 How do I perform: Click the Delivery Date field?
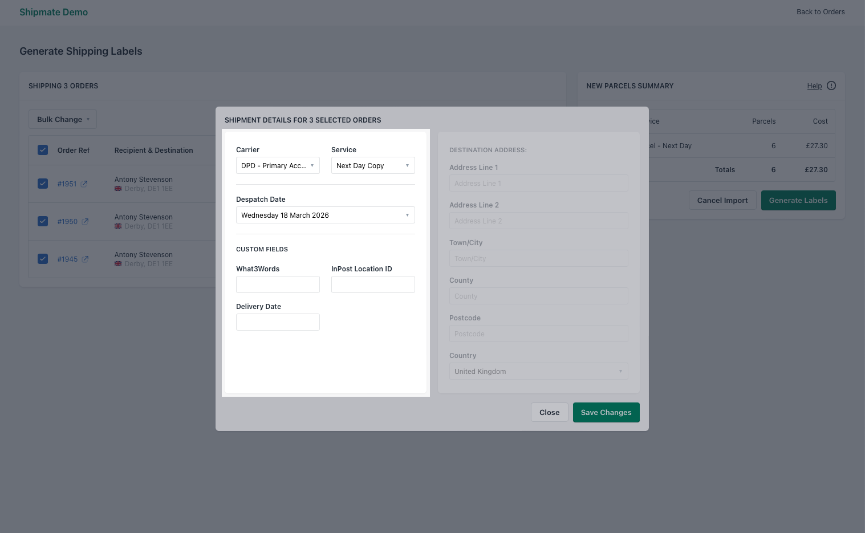pyautogui.click(x=278, y=322)
